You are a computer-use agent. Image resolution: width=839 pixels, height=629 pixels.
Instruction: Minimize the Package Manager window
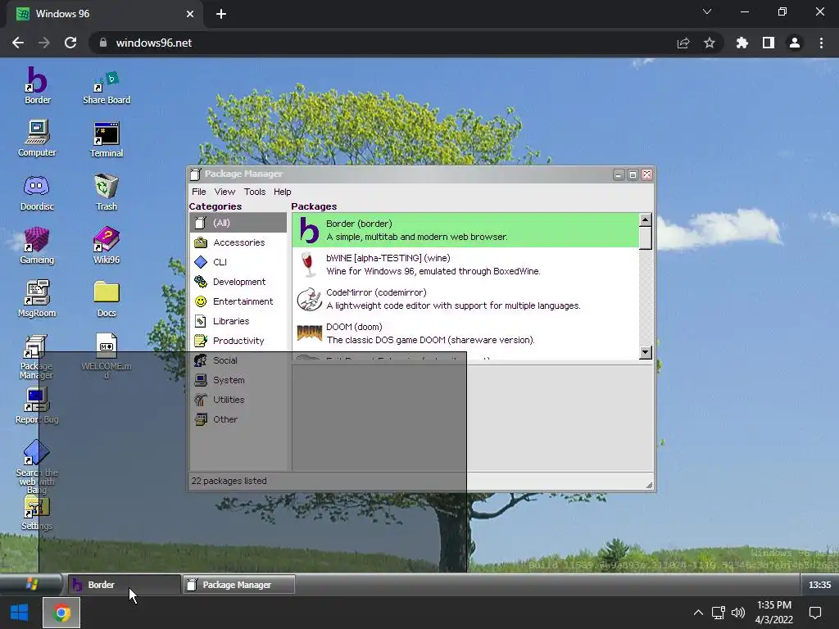(x=619, y=175)
